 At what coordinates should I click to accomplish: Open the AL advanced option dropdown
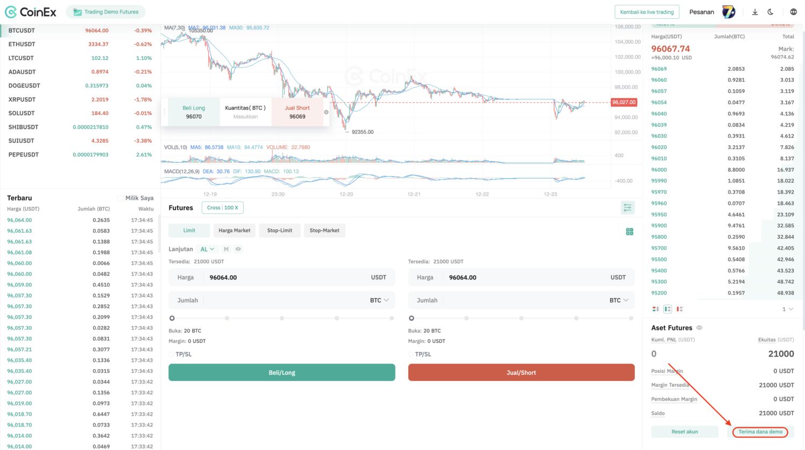(207, 249)
